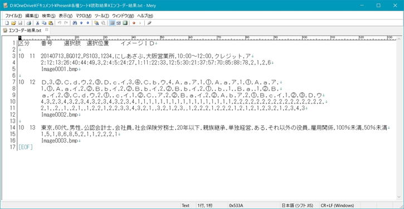Toggle the highlighted window wrap icon
This screenshot has width=404, height=209.
tap(112, 23)
